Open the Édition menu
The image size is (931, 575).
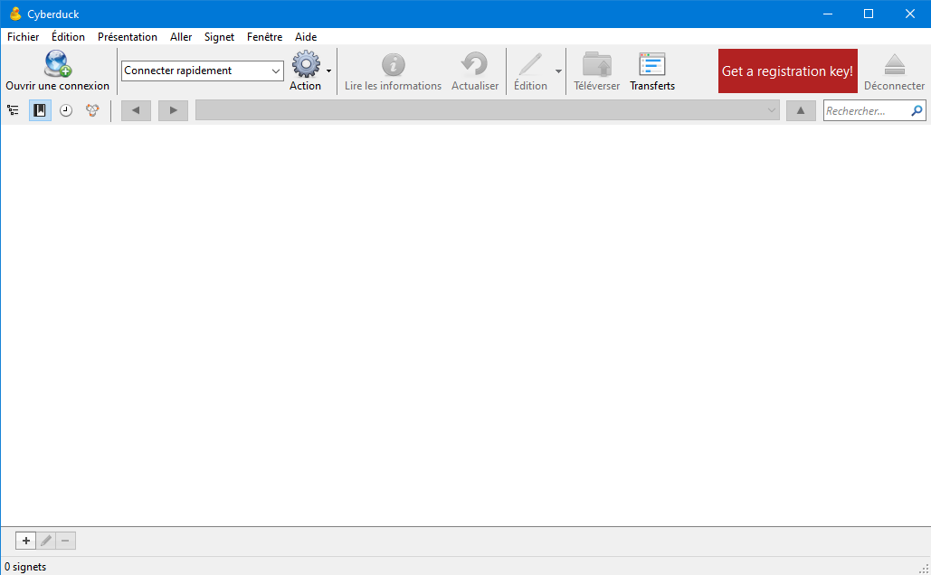(68, 37)
